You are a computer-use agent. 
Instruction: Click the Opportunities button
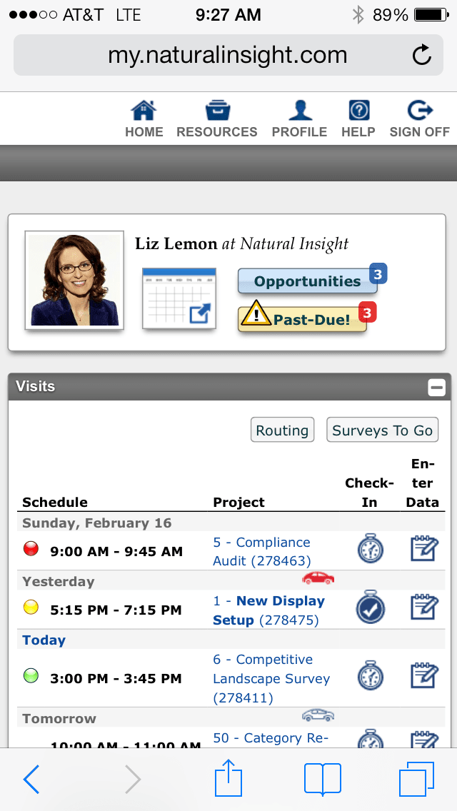(308, 281)
